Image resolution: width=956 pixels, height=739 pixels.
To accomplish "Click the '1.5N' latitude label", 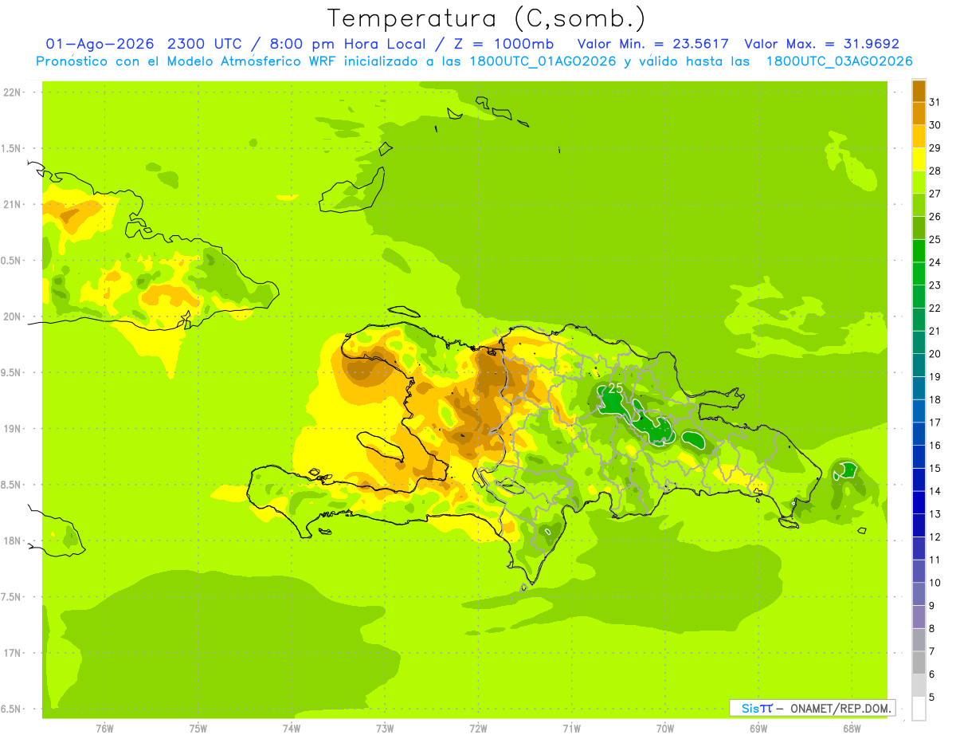I will pos(12,148).
